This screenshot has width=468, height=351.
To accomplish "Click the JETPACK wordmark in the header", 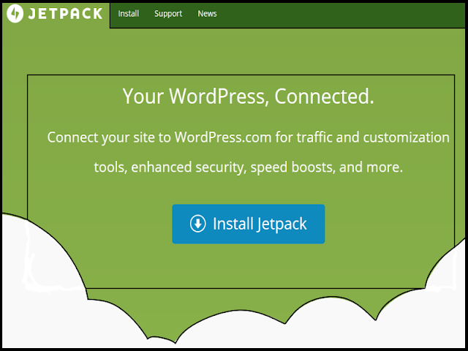I will (65, 14).
